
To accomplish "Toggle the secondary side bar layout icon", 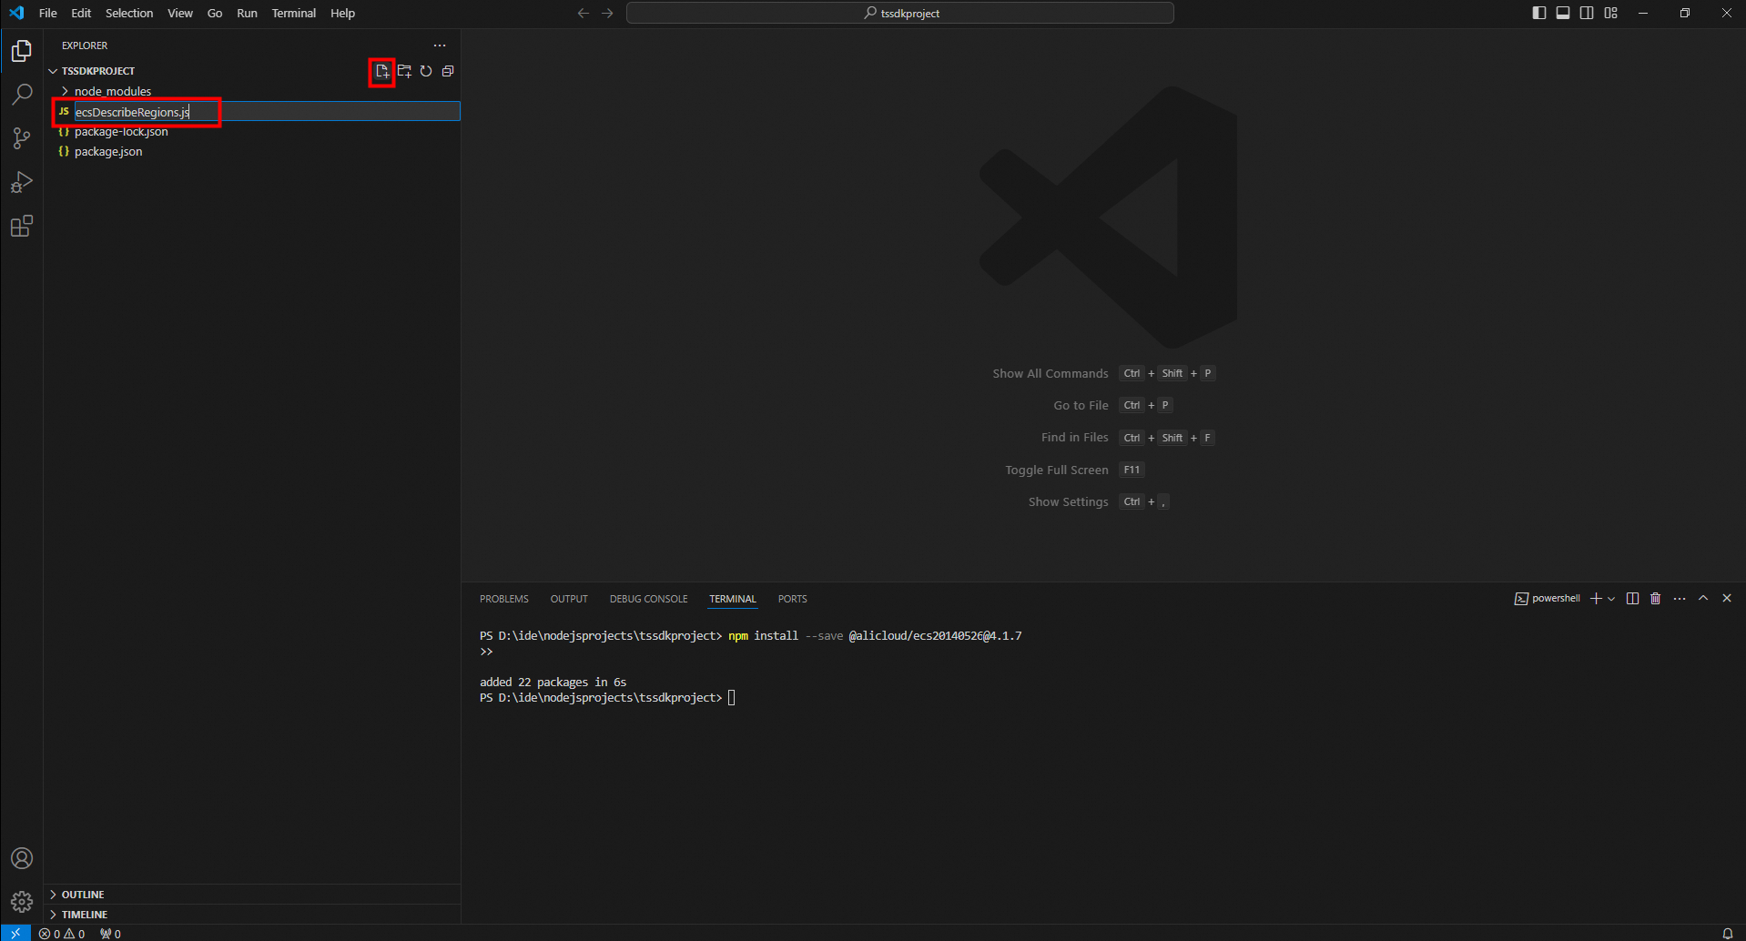I will click(x=1587, y=13).
